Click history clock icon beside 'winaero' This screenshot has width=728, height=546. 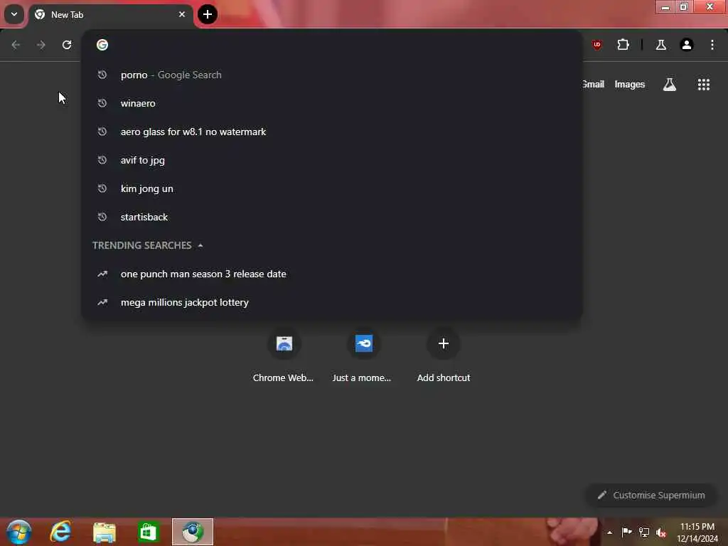102,103
